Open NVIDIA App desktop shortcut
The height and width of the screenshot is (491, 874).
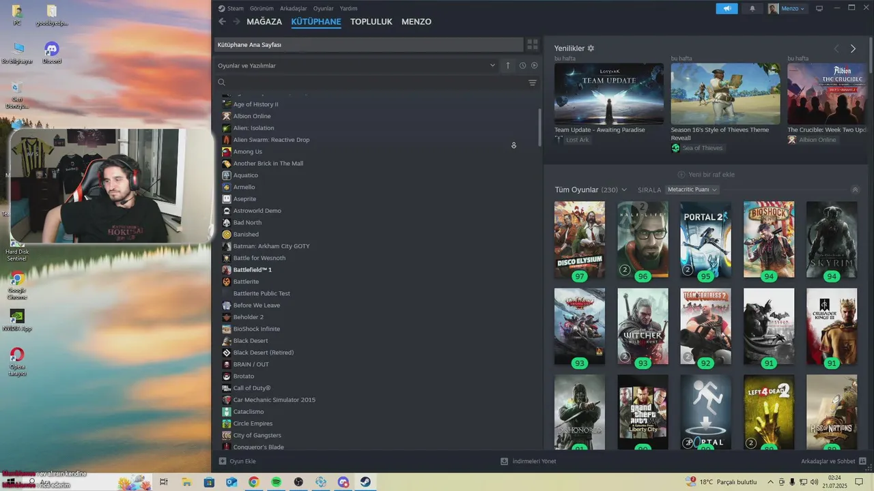pos(17,321)
